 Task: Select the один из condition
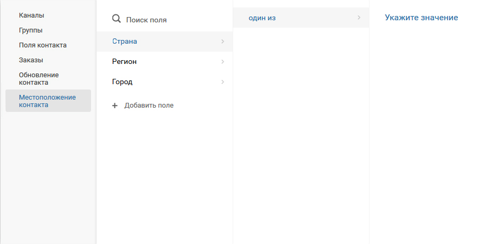(x=262, y=18)
